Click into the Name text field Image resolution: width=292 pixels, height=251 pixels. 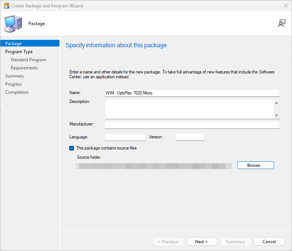click(x=192, y=93)
